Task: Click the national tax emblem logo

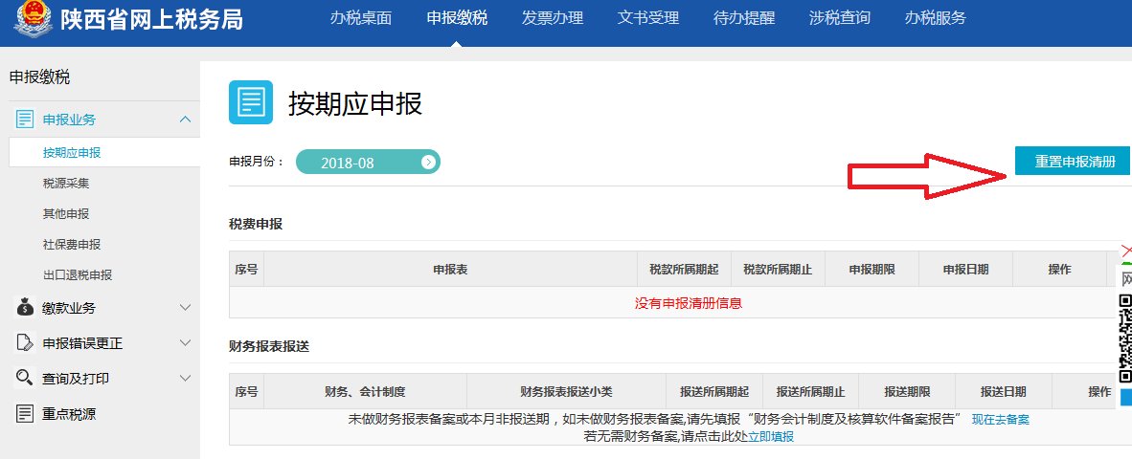Action: pyautogui.click(x=34, y=18)
